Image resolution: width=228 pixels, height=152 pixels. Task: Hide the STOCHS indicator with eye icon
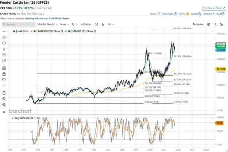[x=16, y=119]
